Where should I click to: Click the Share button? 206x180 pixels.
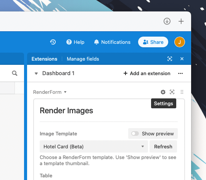(x=153, y=42)
